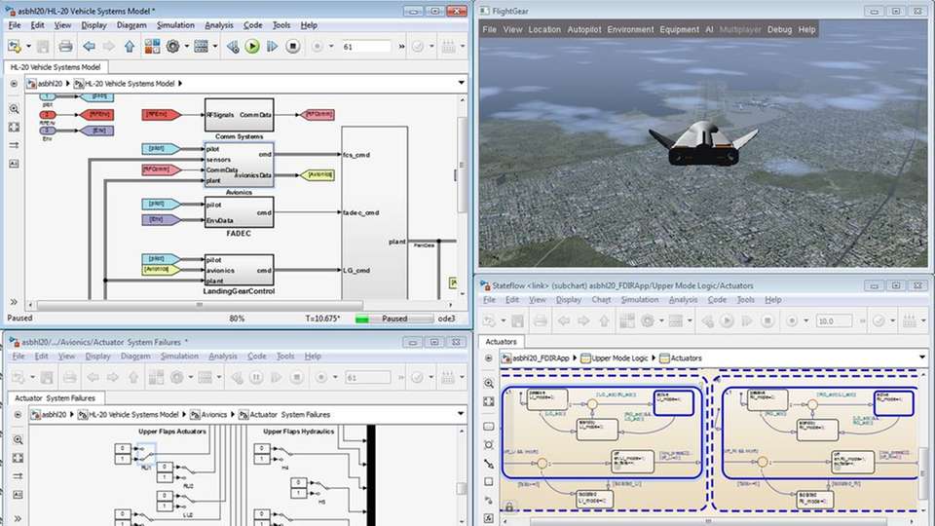
Task: Select the Actuator System Failures tab
Action: (x=55, y=397)
